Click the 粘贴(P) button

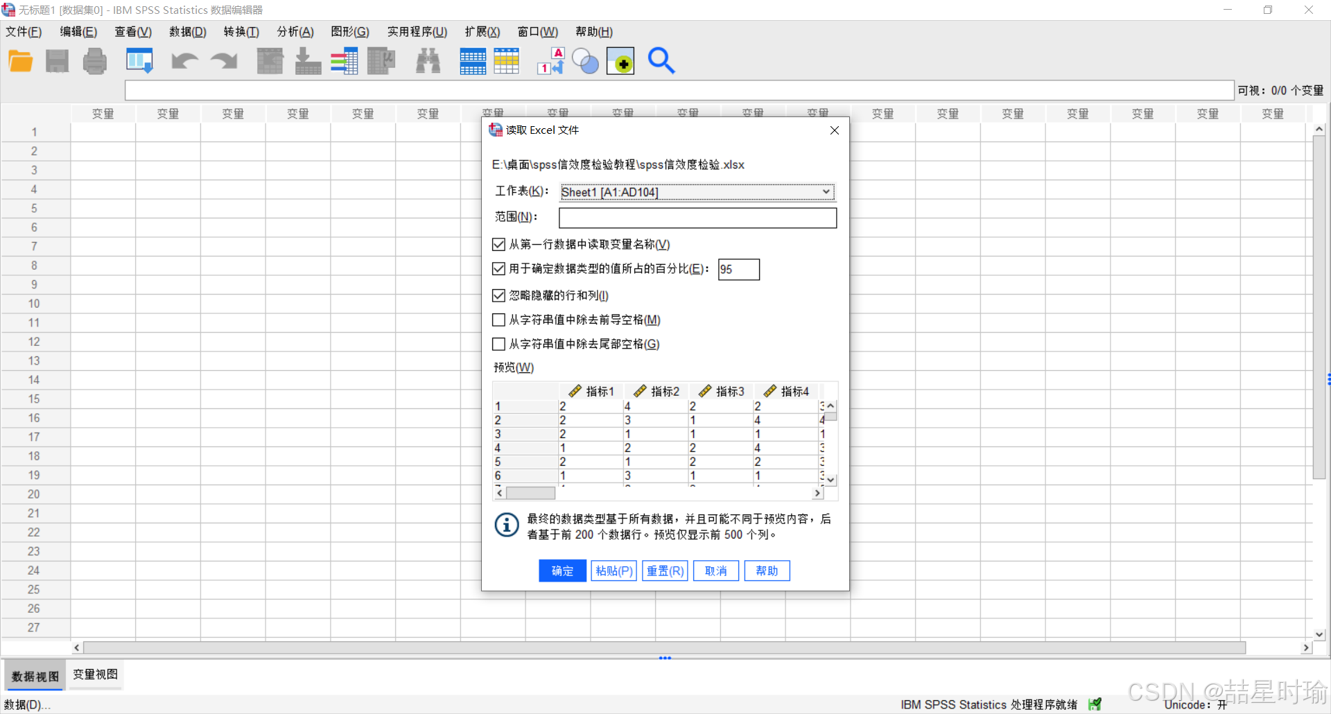614,571
